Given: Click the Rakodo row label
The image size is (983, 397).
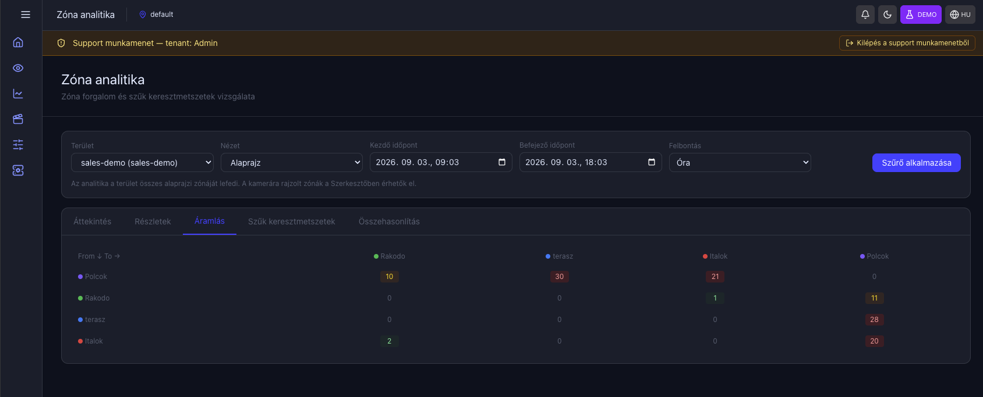Looking at the screenshot, I should point(94,298).
